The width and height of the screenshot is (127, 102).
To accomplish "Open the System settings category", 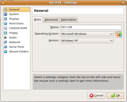I will pyautogui.click(x=17, y=14).
